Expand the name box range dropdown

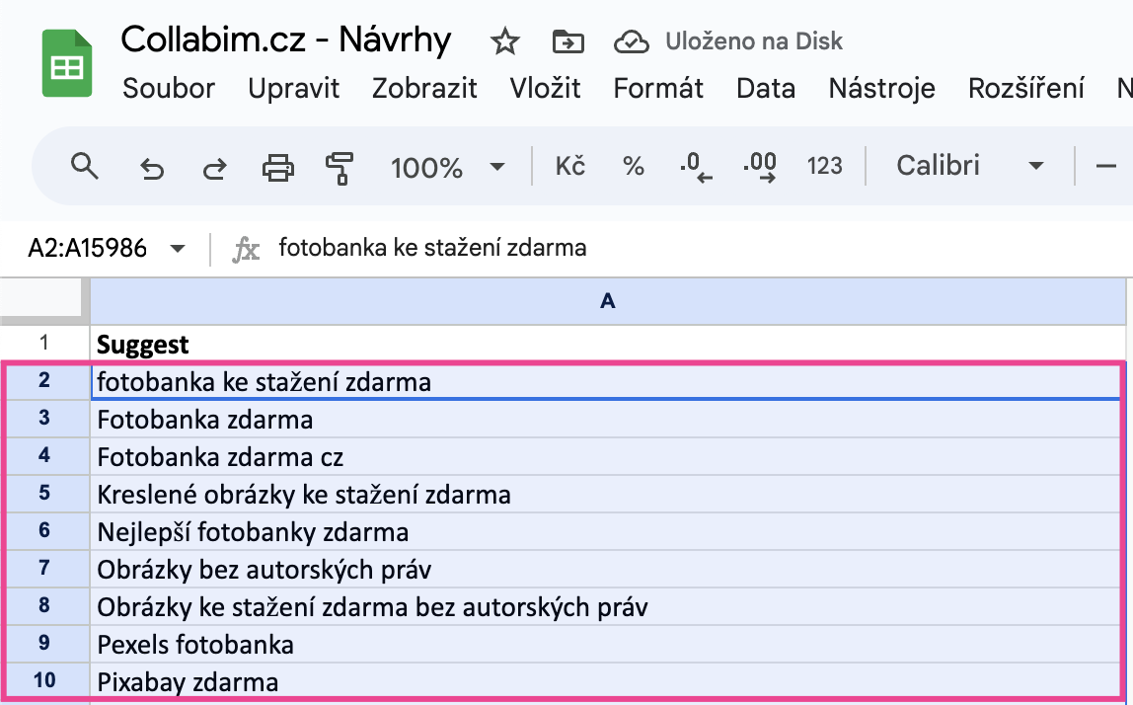pos(177,249)
